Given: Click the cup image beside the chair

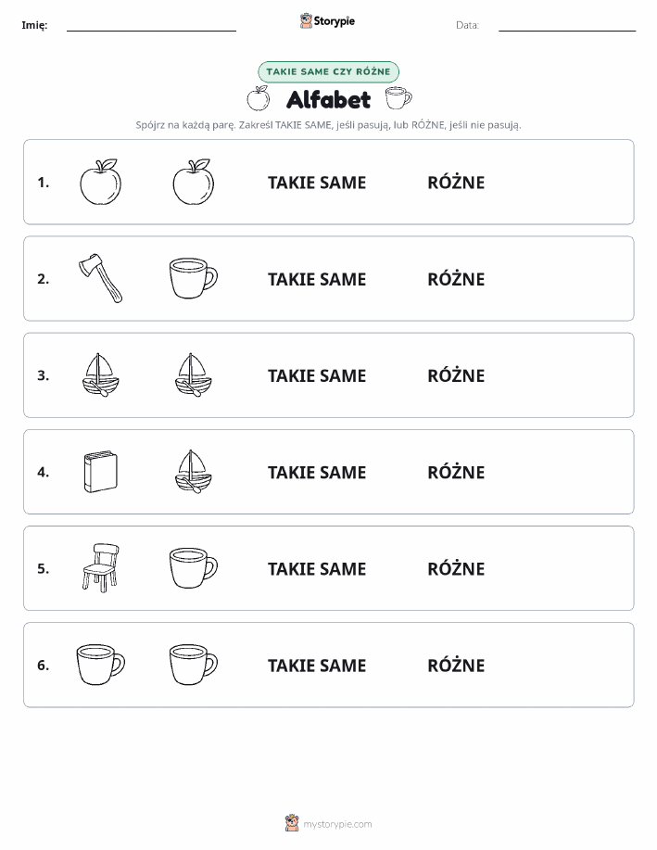Looking at the screenshot, I should pyautogui.click(x=194, y=568).
